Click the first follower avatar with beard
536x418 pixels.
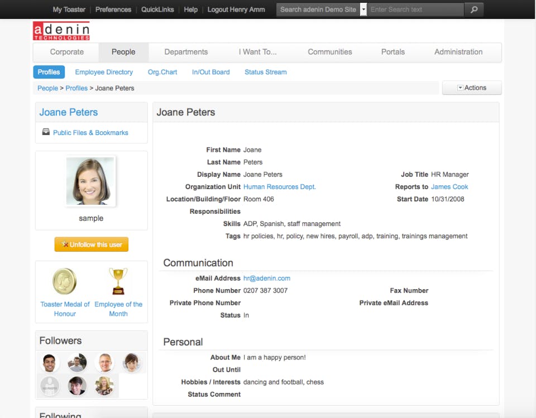[x=50, y=363]
